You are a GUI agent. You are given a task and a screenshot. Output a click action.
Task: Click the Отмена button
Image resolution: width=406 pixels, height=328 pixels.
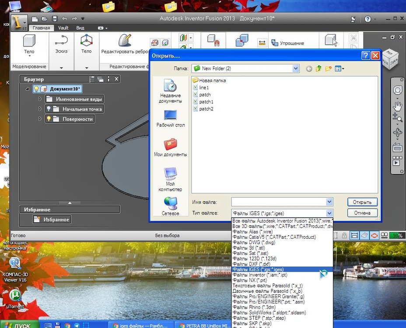(x=362, y=213)
